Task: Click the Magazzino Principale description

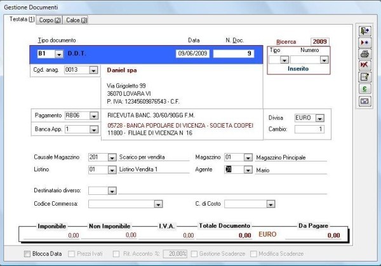Action: pyautogui.click(x=281, y=157)
